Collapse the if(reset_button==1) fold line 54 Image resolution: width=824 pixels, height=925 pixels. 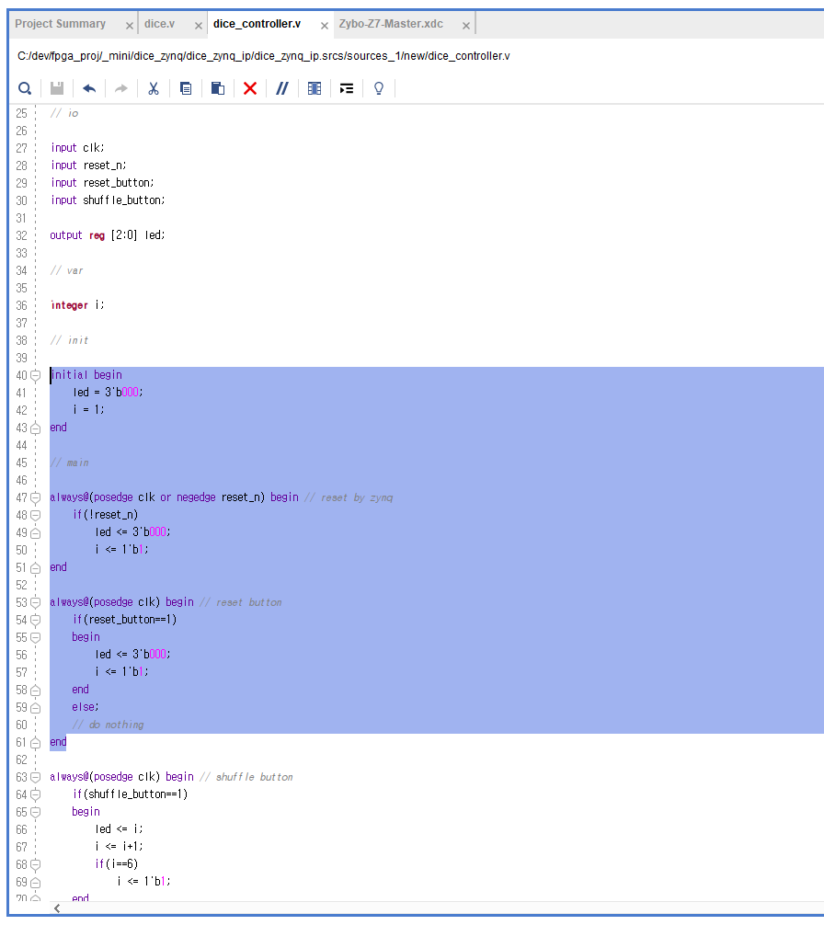point(35,620)
